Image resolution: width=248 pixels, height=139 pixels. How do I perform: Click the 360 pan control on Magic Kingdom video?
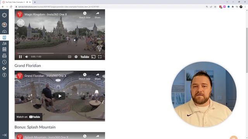tap(21, 23)
